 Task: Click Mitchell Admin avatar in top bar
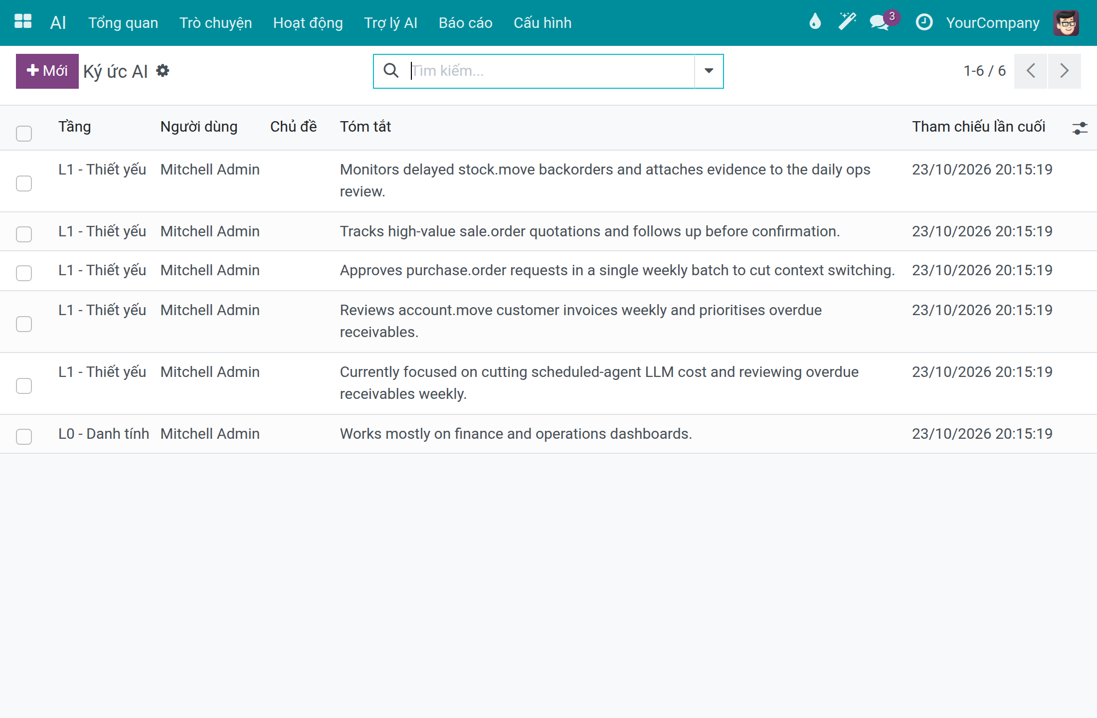[x=1066, y=23]
